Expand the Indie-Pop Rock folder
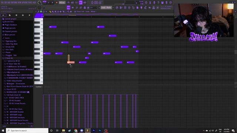This screenshot has width=237, height=133. coord(11,44)
